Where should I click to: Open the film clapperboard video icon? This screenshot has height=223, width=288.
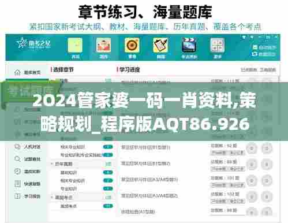coord(189,45)
